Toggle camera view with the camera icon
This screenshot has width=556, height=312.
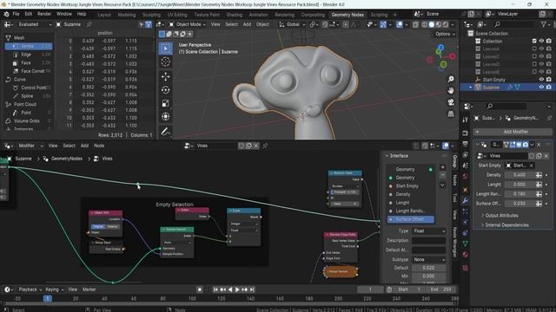click(451, 102)
